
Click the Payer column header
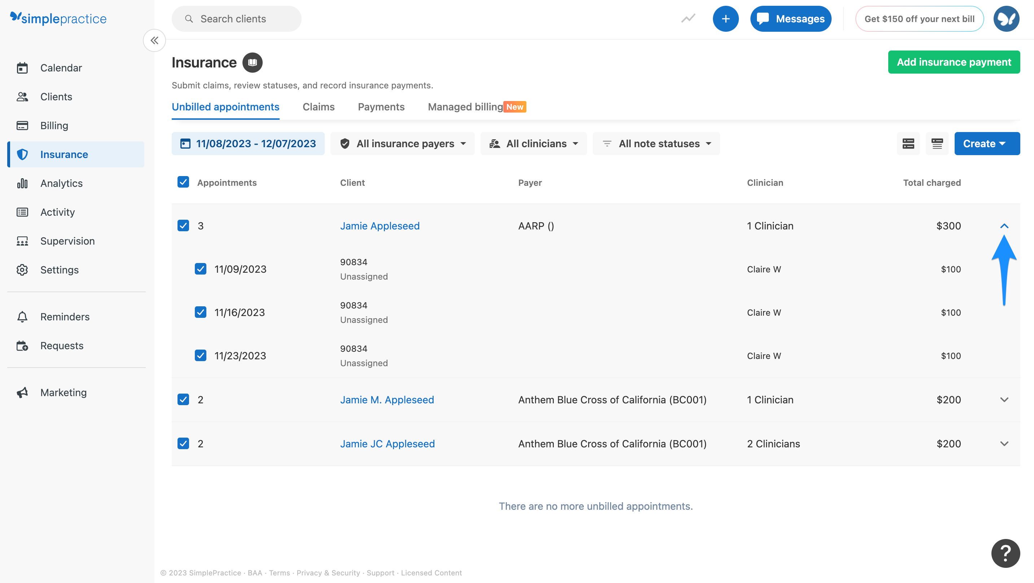point(530,183)
